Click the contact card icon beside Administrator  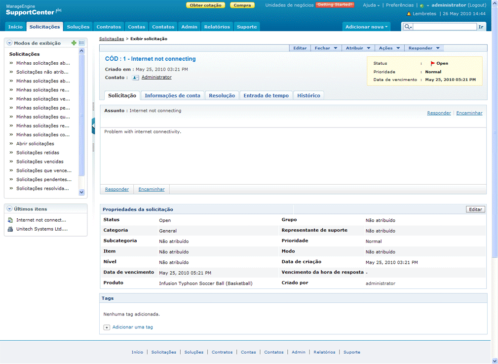click(136, 78)
